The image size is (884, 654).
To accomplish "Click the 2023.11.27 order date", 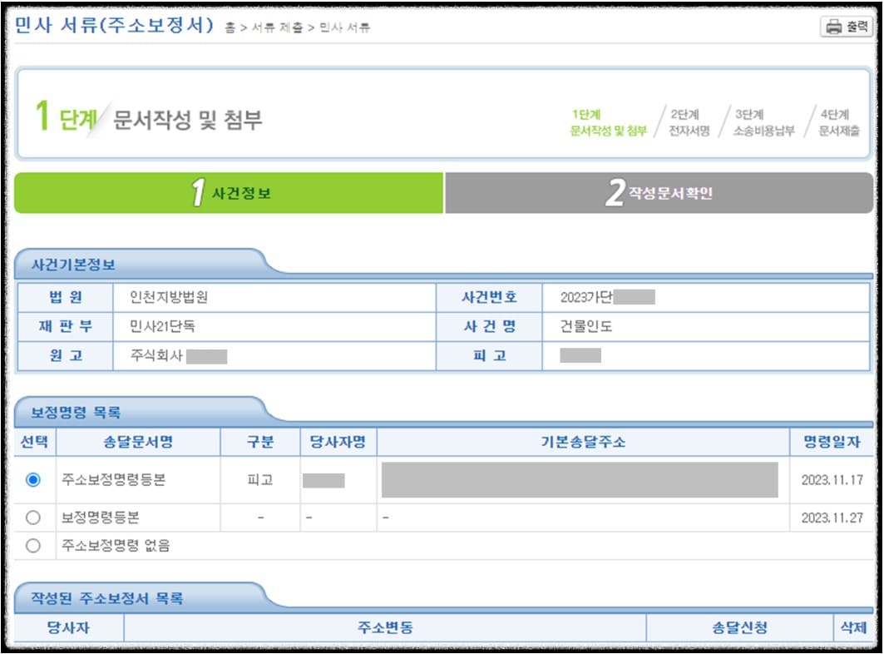I will [832, 518].
